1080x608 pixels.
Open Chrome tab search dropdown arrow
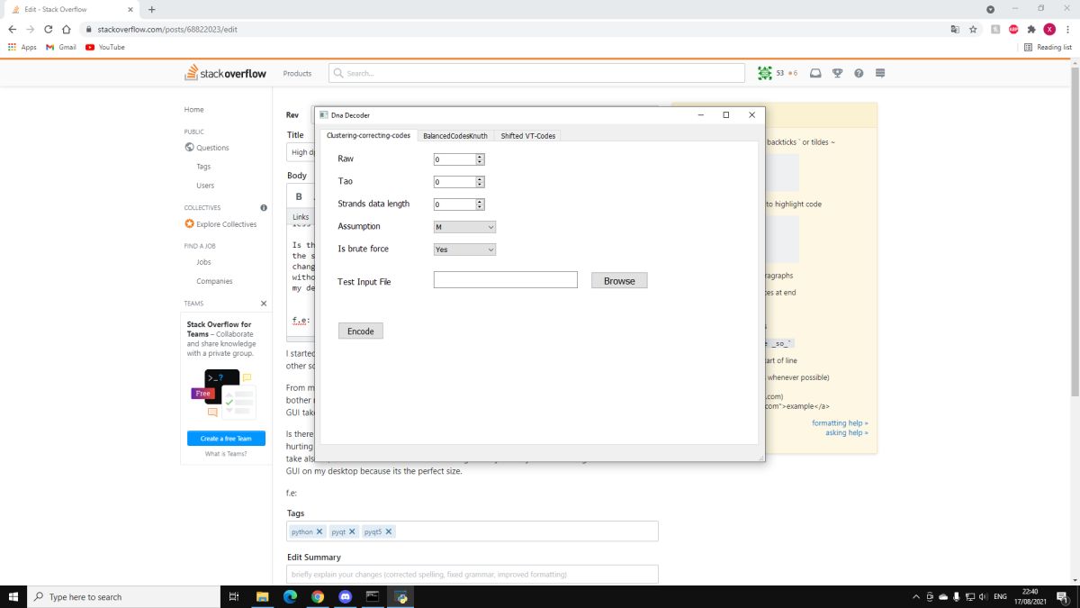pos(991,9)
